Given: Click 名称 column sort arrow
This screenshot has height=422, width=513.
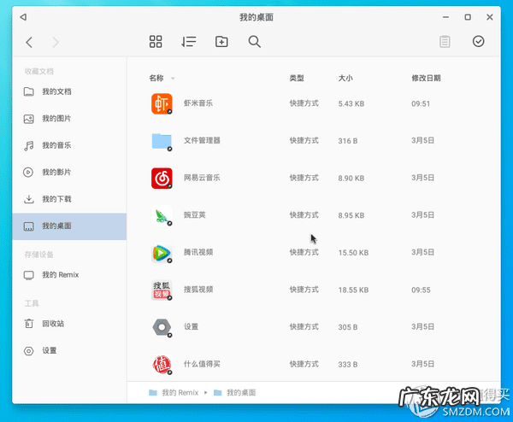Looking at the screenshot, I should click(173, 79).
